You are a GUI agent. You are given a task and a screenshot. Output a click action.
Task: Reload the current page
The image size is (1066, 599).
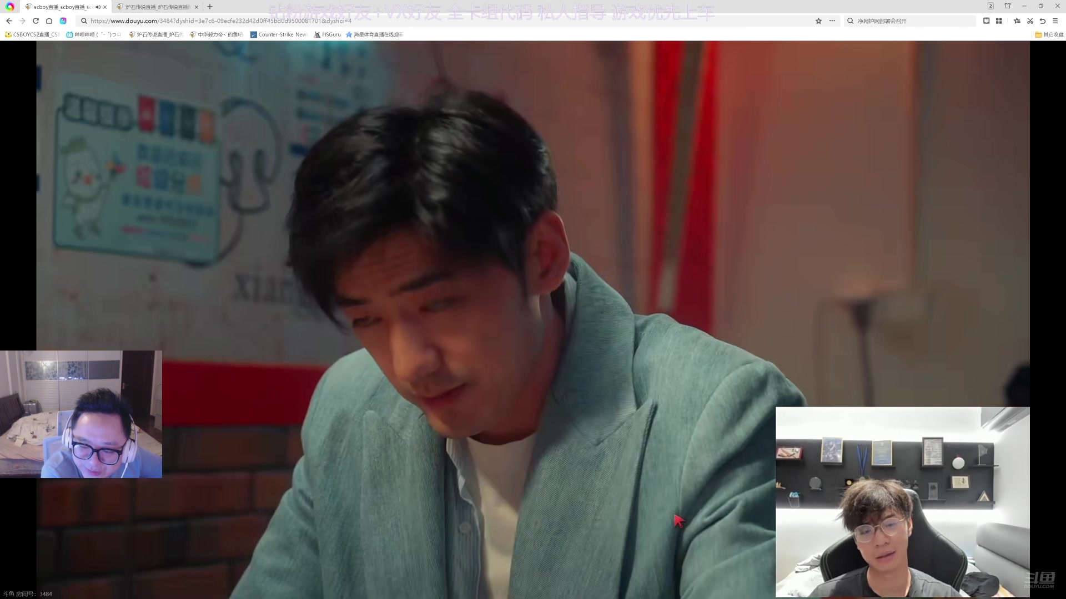[36, 21]
